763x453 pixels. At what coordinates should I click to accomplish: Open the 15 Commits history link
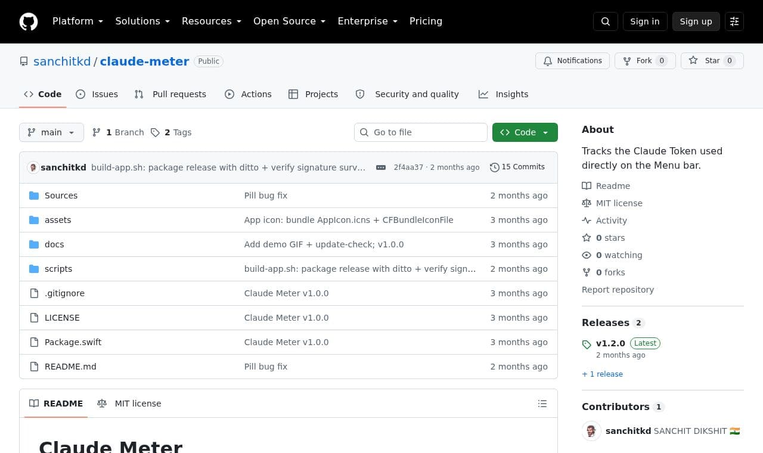click(x=517, y=167)
